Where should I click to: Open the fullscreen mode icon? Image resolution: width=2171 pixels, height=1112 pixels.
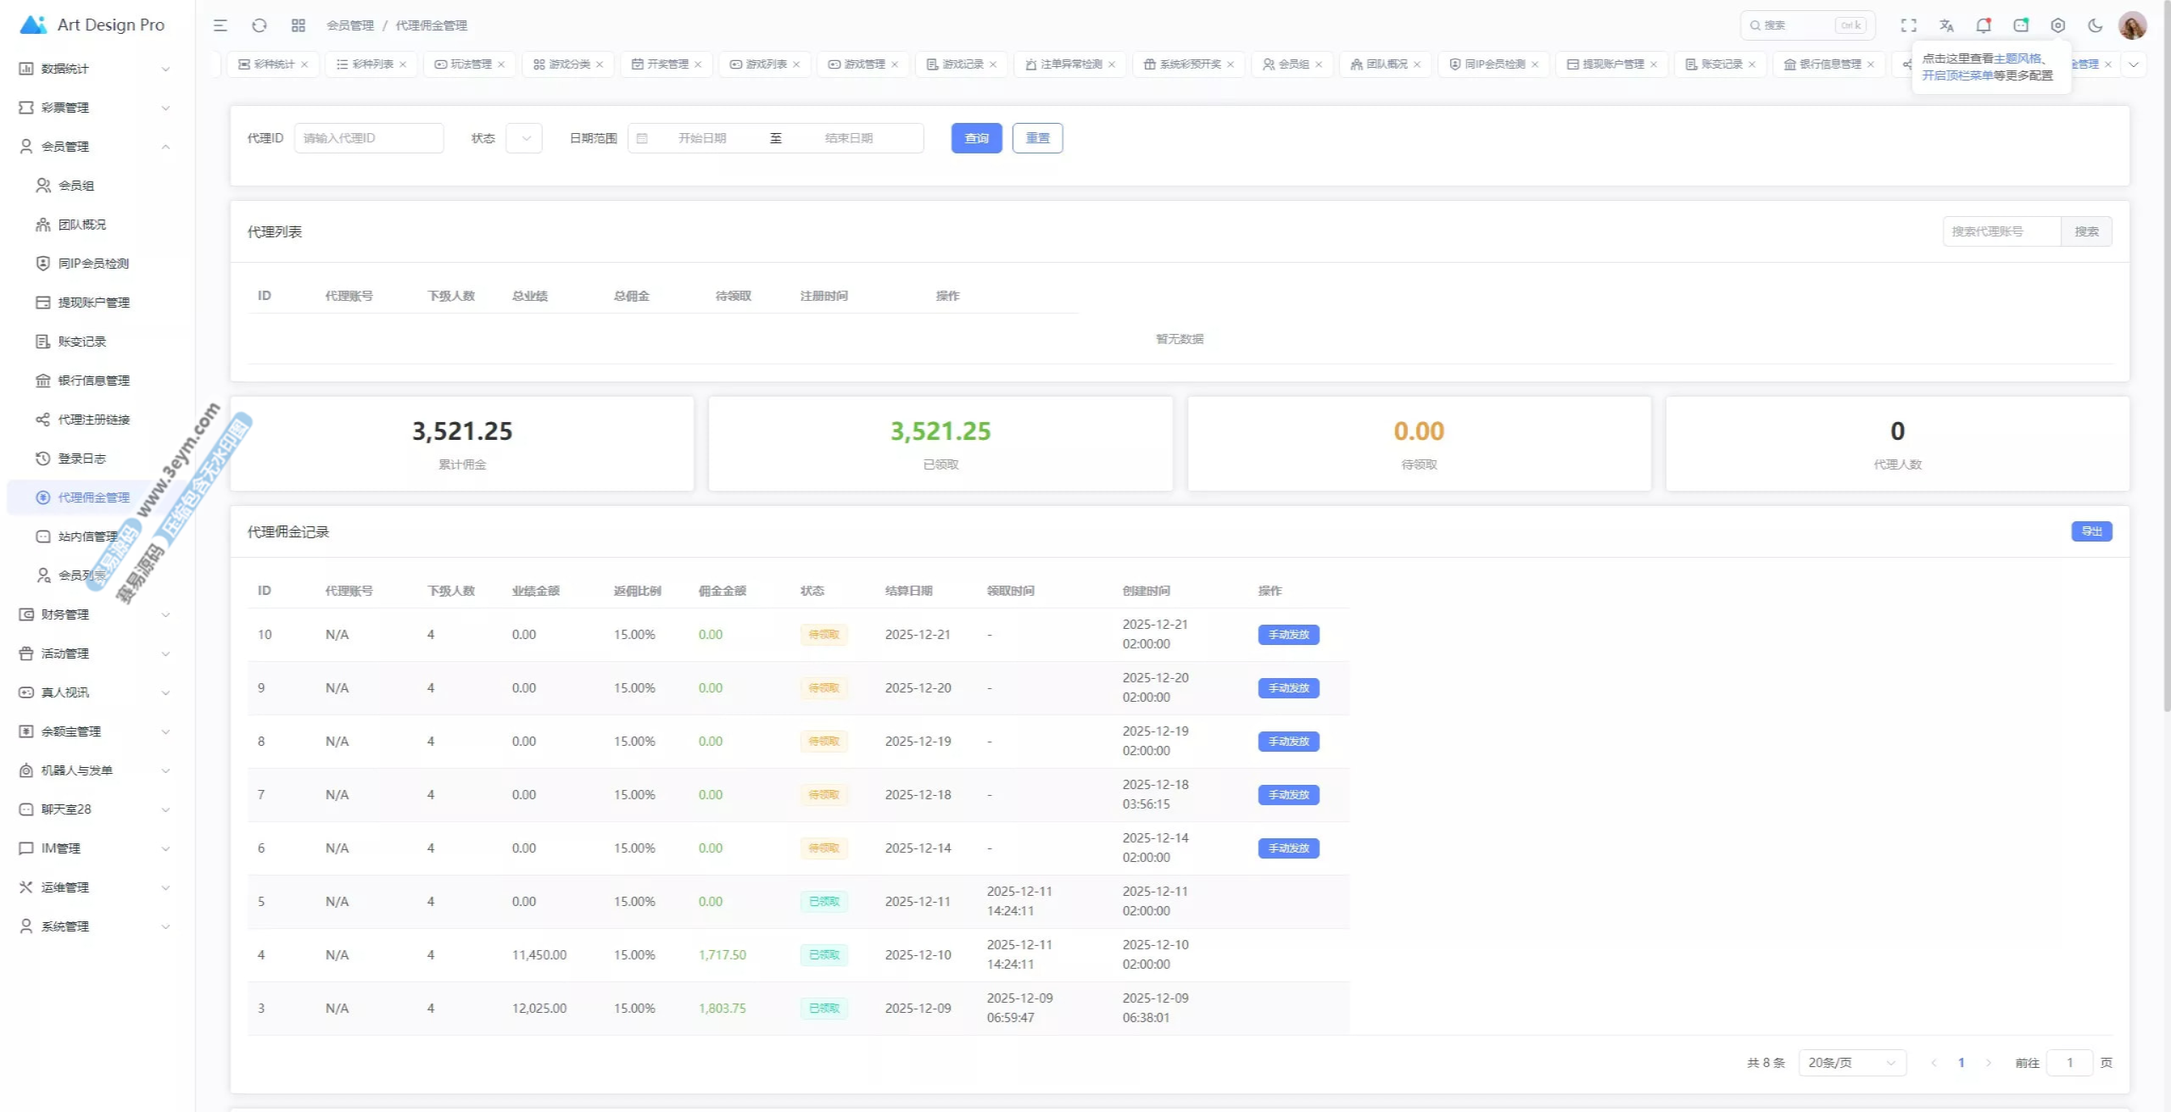coord(1908,25)
